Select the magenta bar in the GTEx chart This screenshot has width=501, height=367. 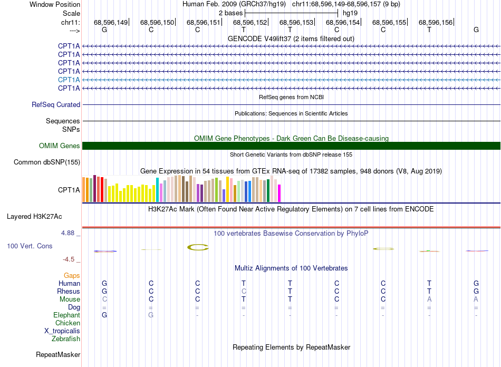point(279,193)
